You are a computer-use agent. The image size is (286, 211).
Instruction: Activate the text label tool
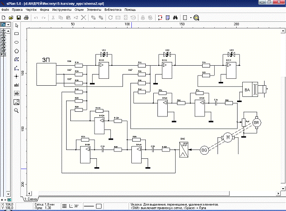pos(17,85)
